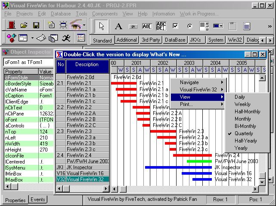Viewport: 276px width, 206px height.
Task: Select the checkbox component in palette
Action: [175, 26]
